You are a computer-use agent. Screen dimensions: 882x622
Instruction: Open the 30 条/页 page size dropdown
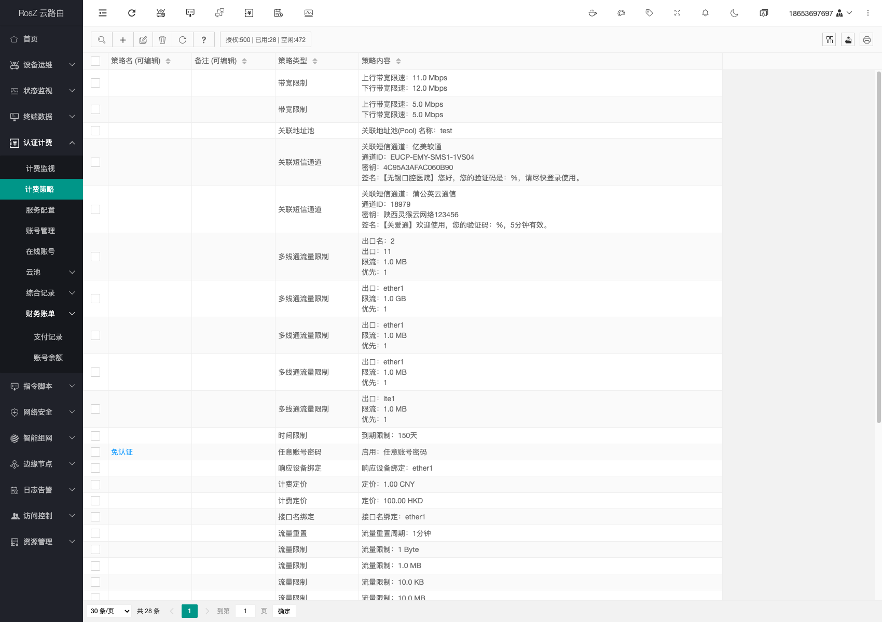coord(109,611)
